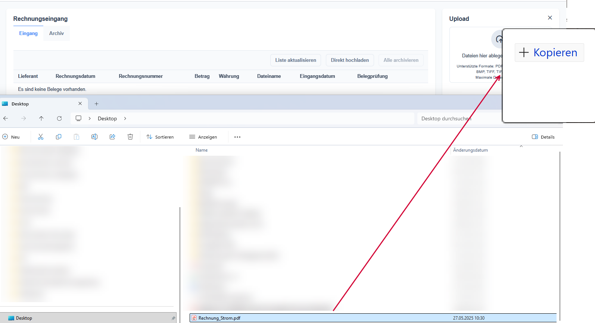Switch to the Archiv tab
The height and width of the screenshot is (323, 595).
(56, 34)
